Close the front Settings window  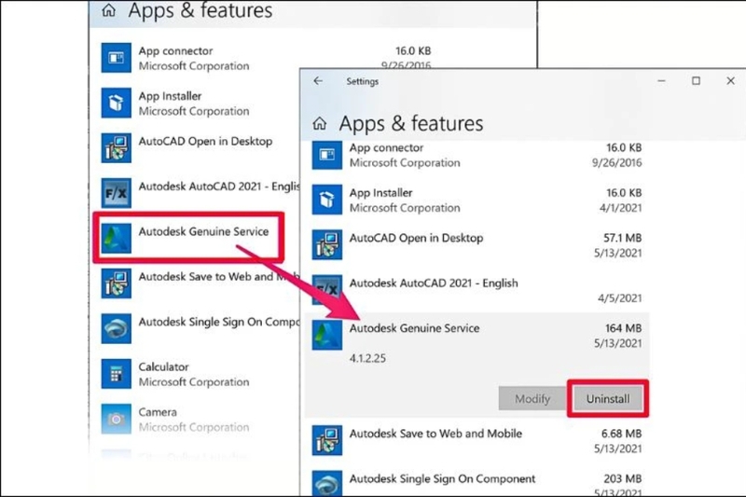(731, 81)
